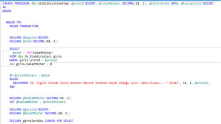The height and width of the screenshot is (124, 221).
Task: Click the @stok variable before SUM
Action: pos(17,53)
